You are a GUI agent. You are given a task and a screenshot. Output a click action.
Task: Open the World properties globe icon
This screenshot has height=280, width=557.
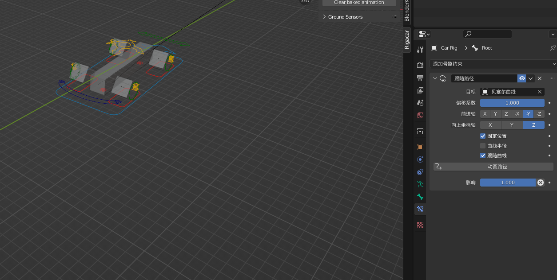420,115
